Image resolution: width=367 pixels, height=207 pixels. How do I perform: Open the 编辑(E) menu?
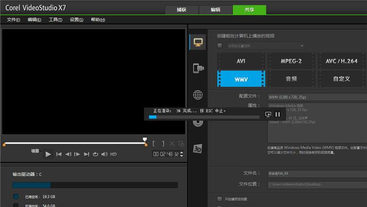[x=34, y=20]
